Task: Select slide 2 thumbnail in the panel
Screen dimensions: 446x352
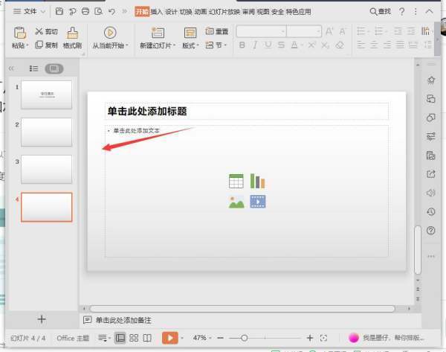Action: click(x=46, y=132)
